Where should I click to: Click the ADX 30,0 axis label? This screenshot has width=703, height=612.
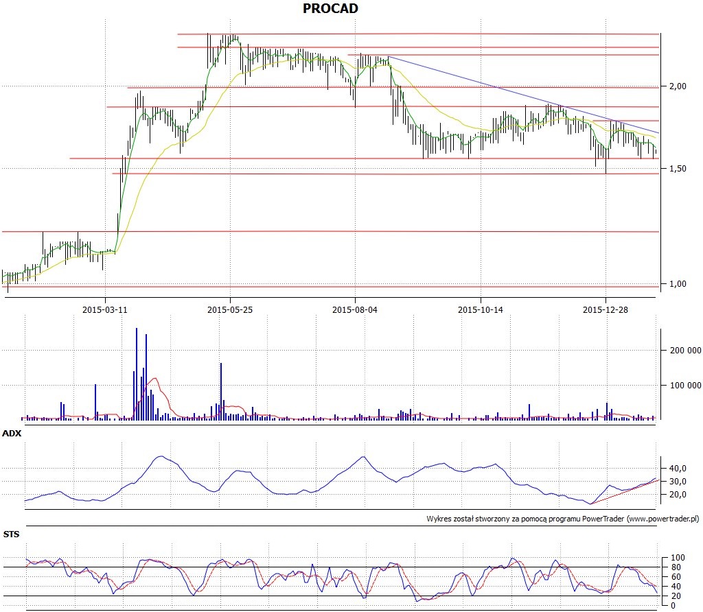pos(678,481)
